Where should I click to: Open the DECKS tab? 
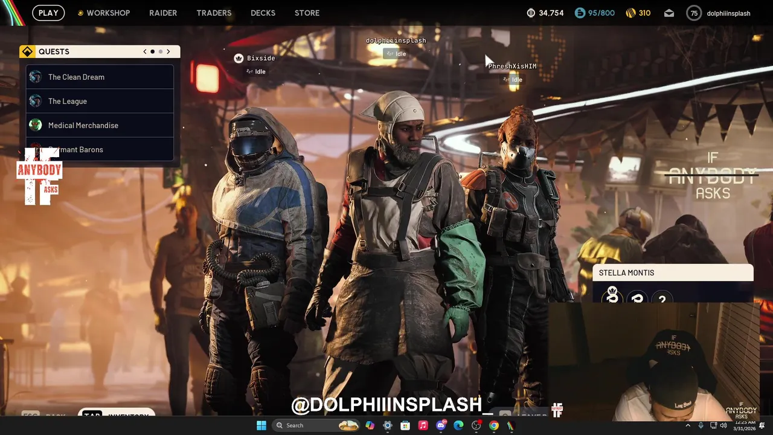pos(263,13)
